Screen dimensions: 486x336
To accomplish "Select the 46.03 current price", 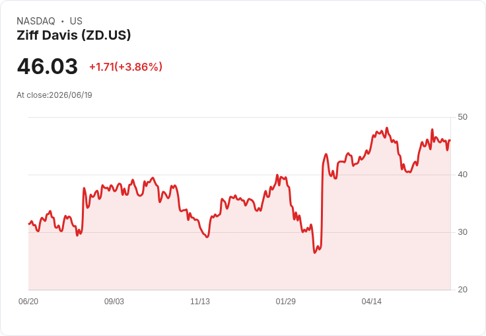I will pos(48,66).
